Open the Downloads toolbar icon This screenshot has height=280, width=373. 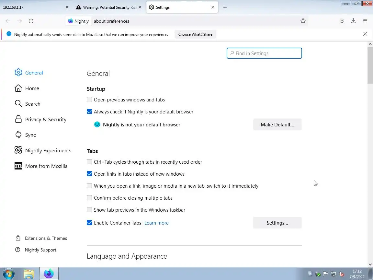coord(354,21)
